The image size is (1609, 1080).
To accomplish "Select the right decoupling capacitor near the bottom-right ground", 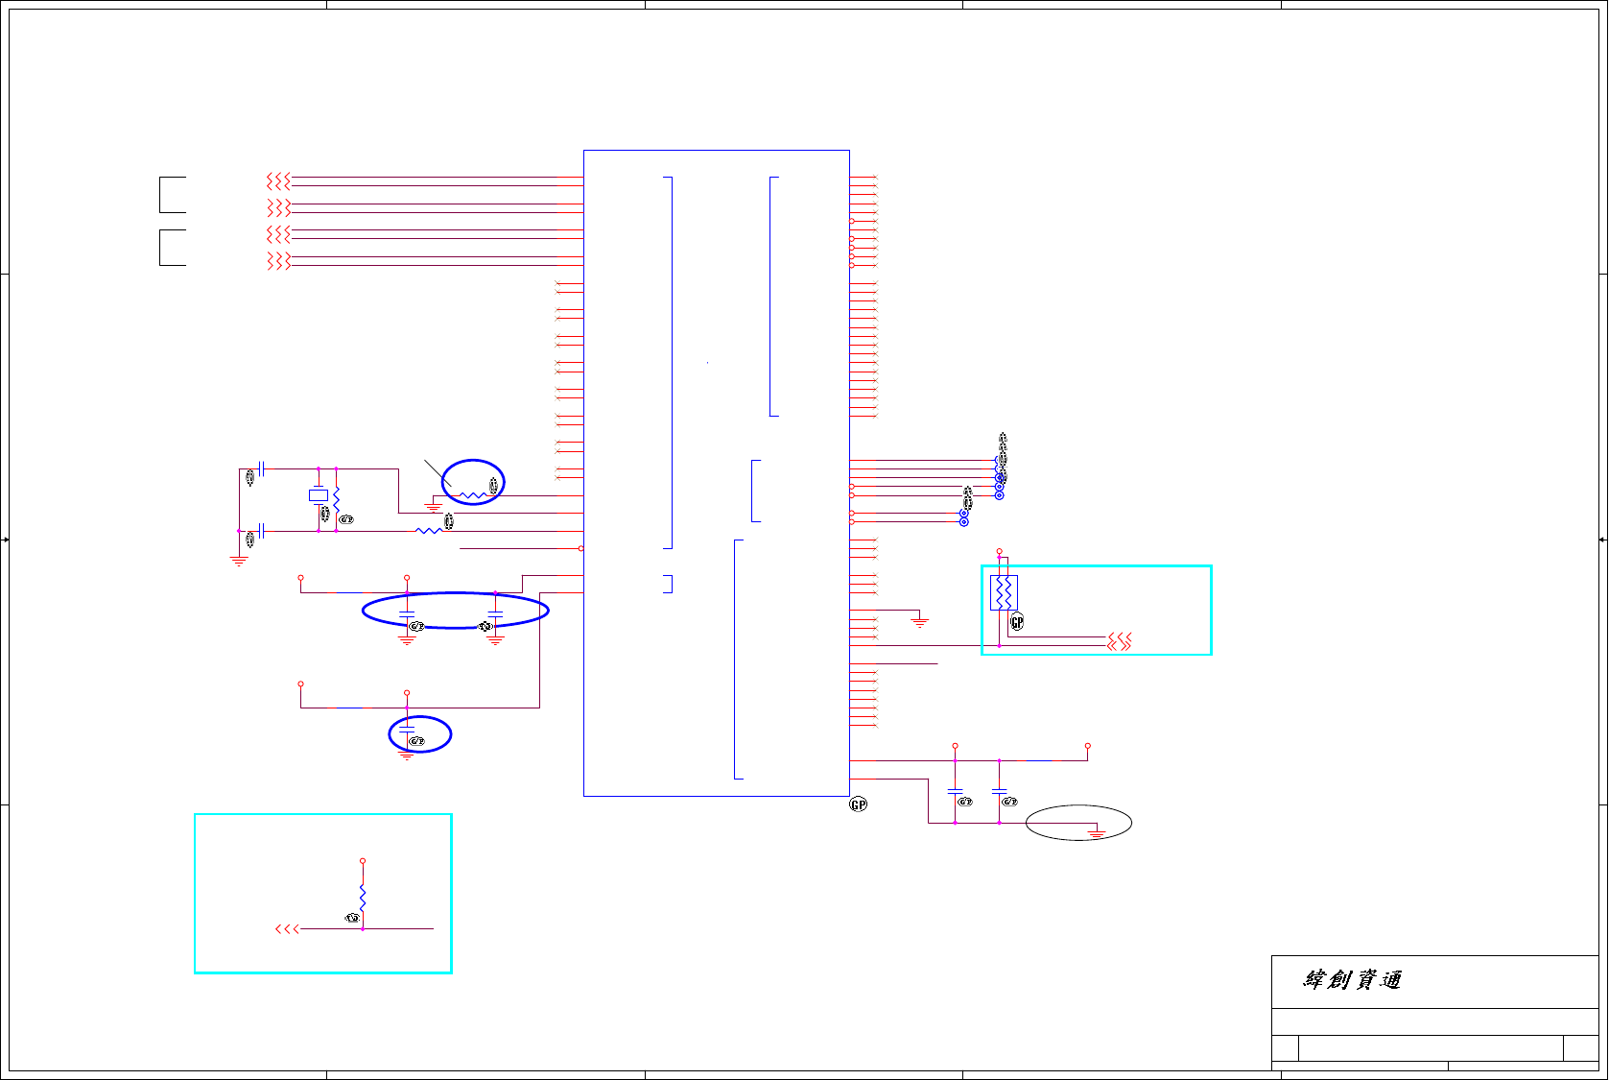I will point(999,791).
